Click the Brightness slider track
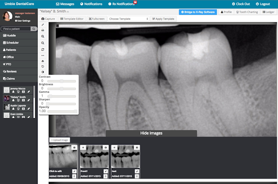 pos(62,89)
